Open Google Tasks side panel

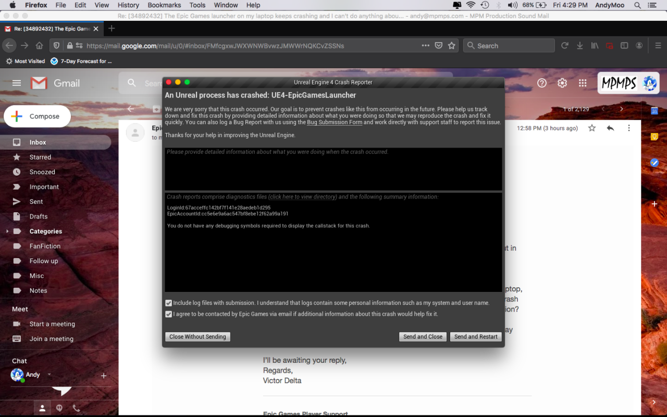click(x=654, y=163)
